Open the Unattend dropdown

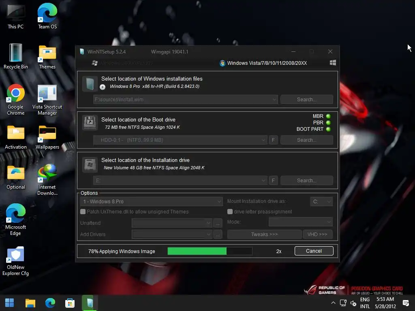[x=172, y=223]
